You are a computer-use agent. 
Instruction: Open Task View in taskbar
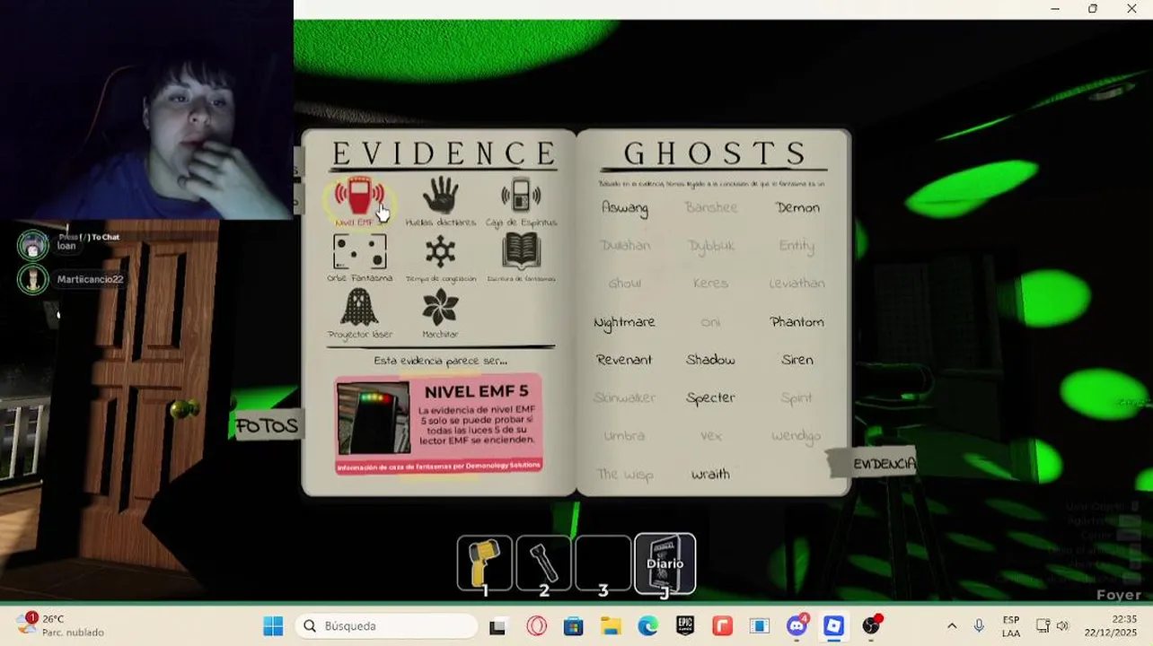pyautogui.click(x=497, y=626)
